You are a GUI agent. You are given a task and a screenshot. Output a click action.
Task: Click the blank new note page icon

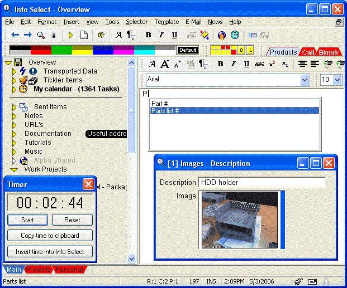coord(84,35)
